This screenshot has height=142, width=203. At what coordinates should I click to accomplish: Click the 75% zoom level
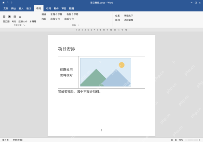point(181,140)
